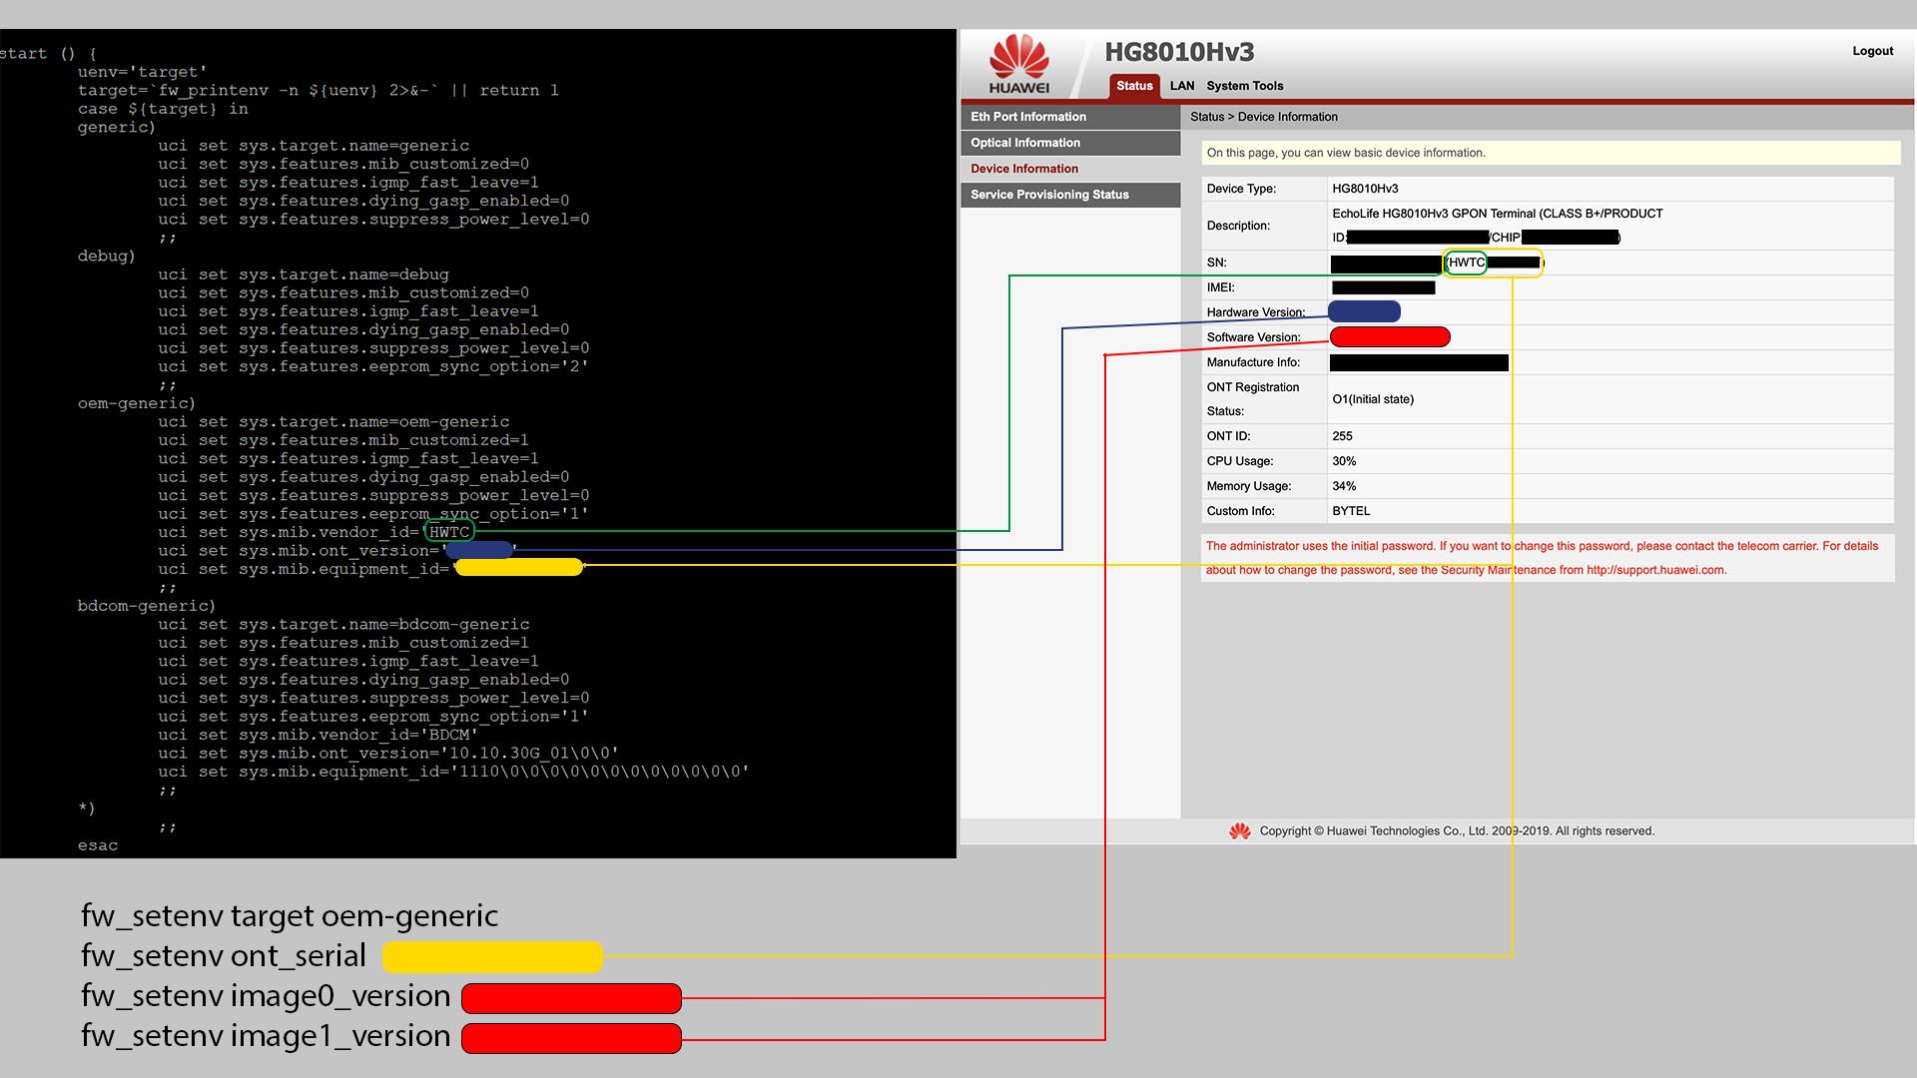The width and height of the screenshot is (1917, 1078).
Task: Click the Logout link
Action: (1872, 51)
